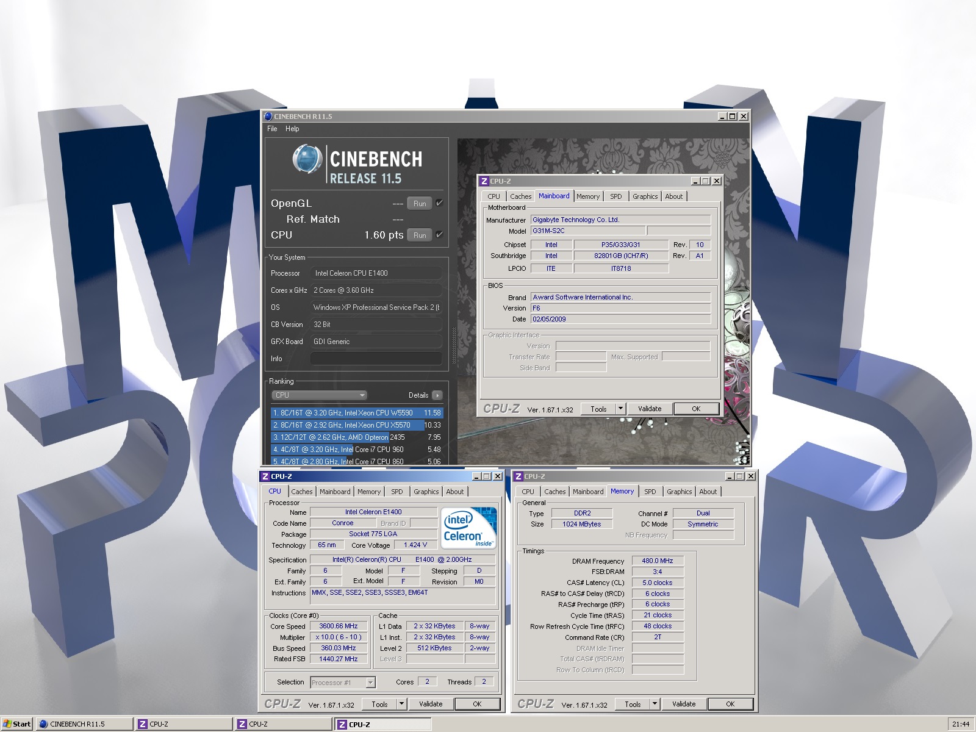Screen dimensions: 976x732
Task: Run the OpenGL benchmark
Action: [x=420, y=204]
